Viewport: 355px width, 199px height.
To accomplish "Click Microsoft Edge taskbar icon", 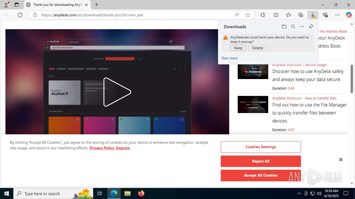I will pos(114,193).
